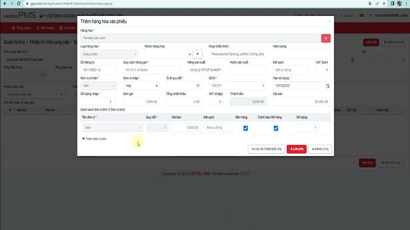Click the Viettel PMS logo

(19, 15)
